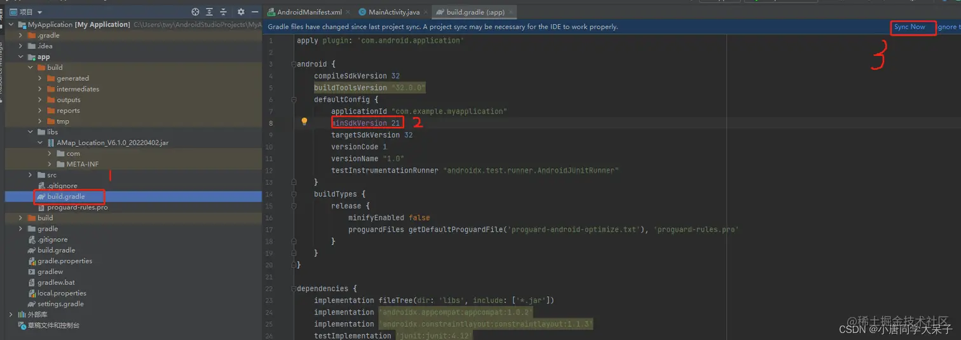The height and width of the screenshot is (340, 961).
Task: Click the Gradle elephant icon of selected build.gradle
Action: pos(41,196)
